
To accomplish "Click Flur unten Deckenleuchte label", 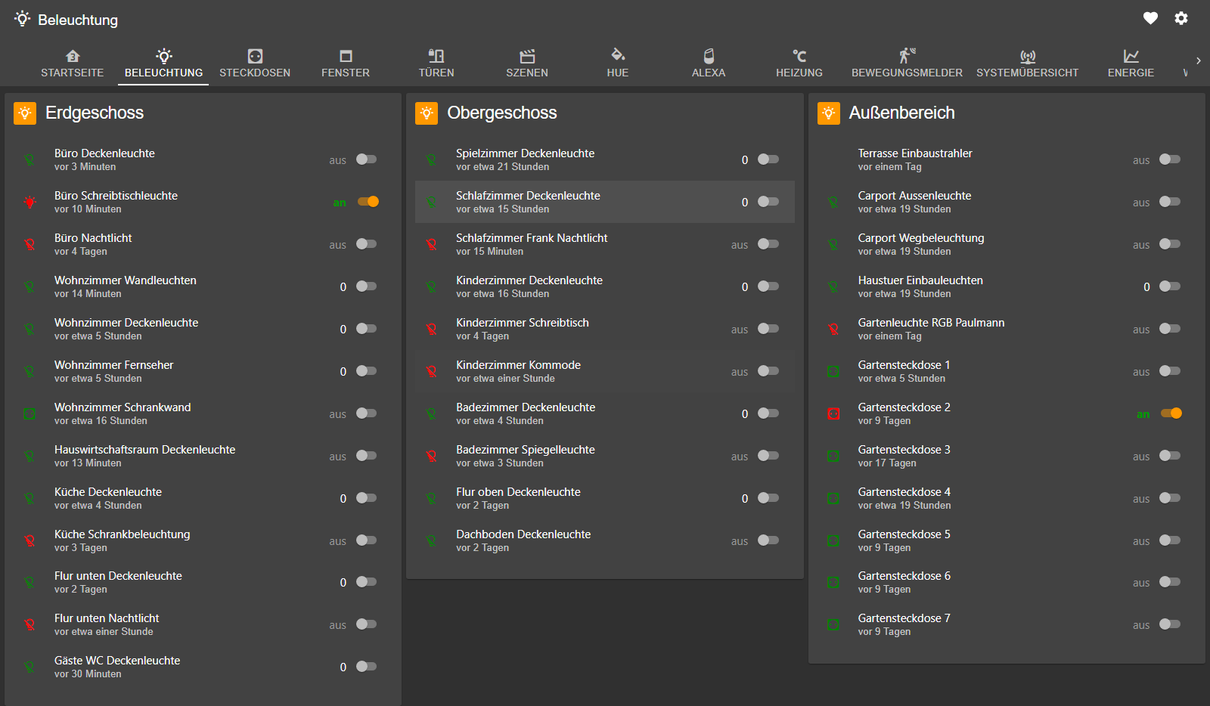I will tap(118, 576).
